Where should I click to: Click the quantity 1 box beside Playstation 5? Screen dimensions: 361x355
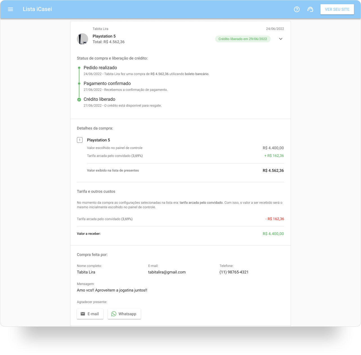pyautogui.click(x=80, y=140)
